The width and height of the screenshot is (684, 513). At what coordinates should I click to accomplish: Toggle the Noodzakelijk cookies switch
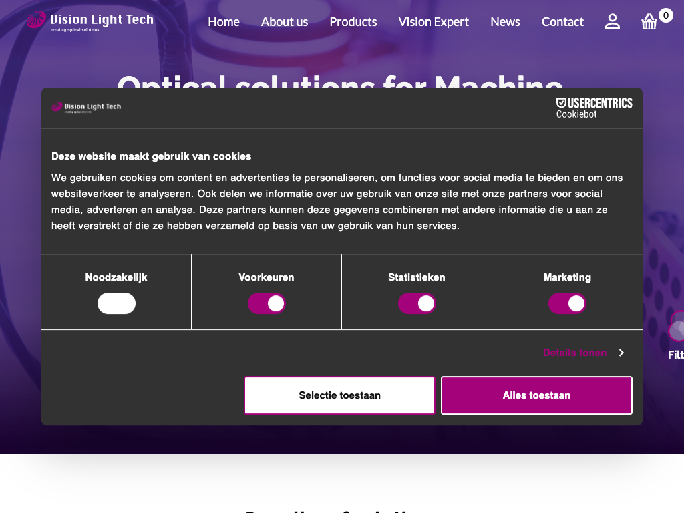click(116, 303)
